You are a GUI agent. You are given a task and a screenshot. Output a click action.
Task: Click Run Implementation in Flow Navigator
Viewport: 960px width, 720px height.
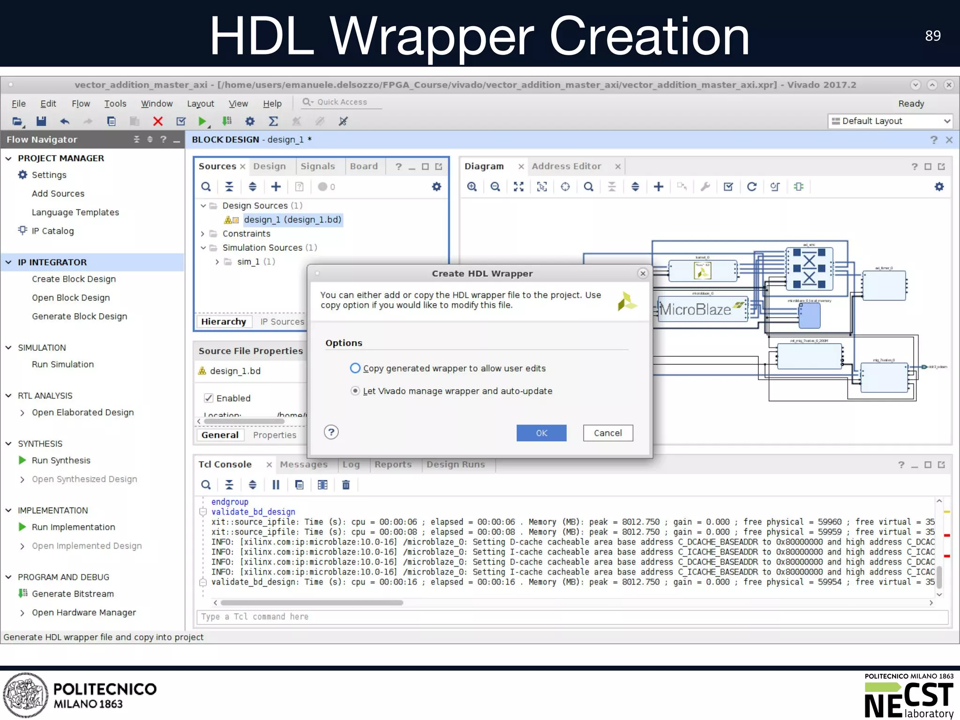click(x=73, y=527)
